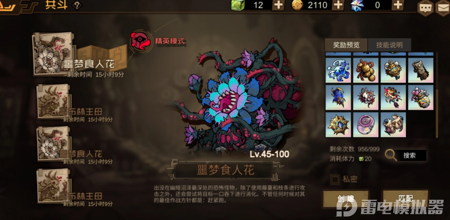
Task: Check the 私密 private room checkbox
Action: [335, 179]
